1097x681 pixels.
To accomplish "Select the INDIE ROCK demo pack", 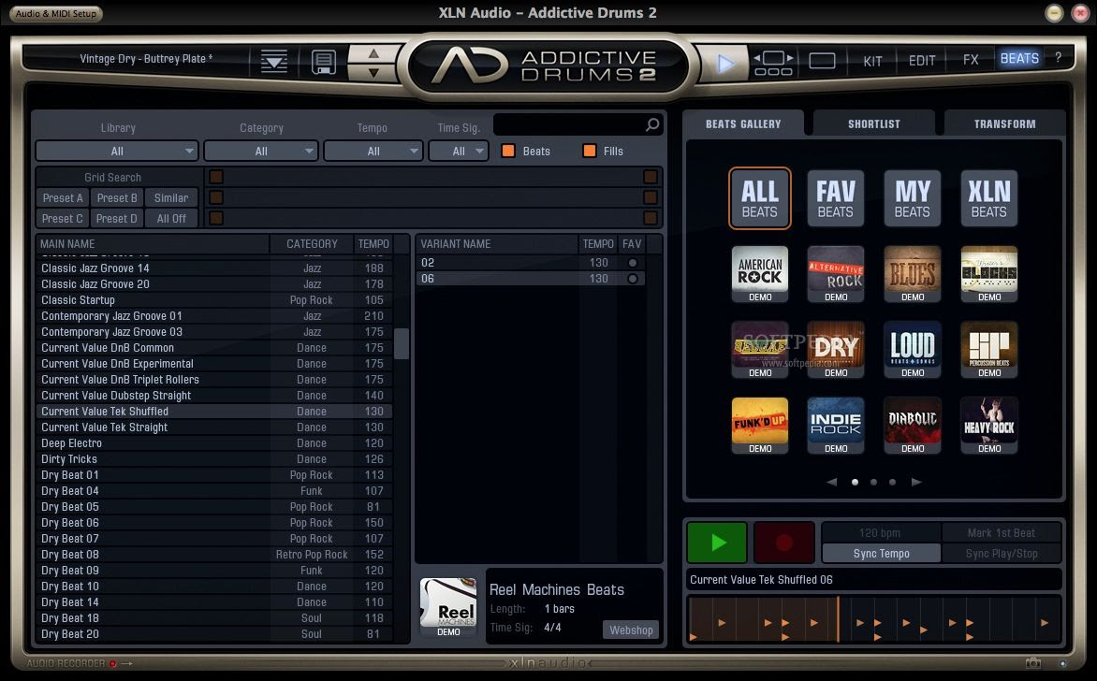I will [836, 425].
